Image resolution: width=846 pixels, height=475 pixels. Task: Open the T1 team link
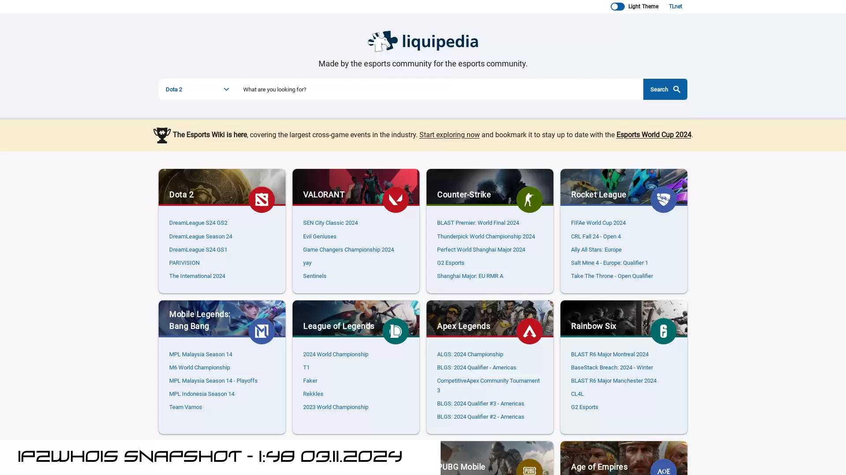pos(306,368)
